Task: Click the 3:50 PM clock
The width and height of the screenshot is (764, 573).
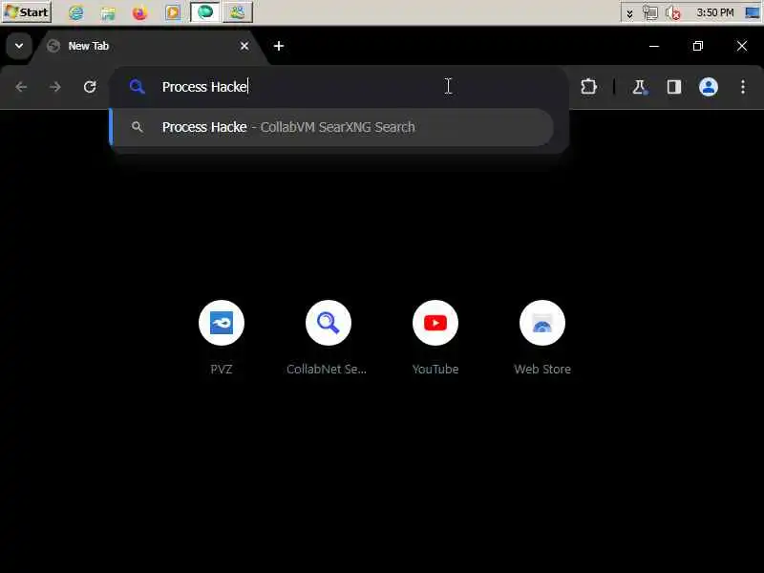Action: tap(714, 12)
